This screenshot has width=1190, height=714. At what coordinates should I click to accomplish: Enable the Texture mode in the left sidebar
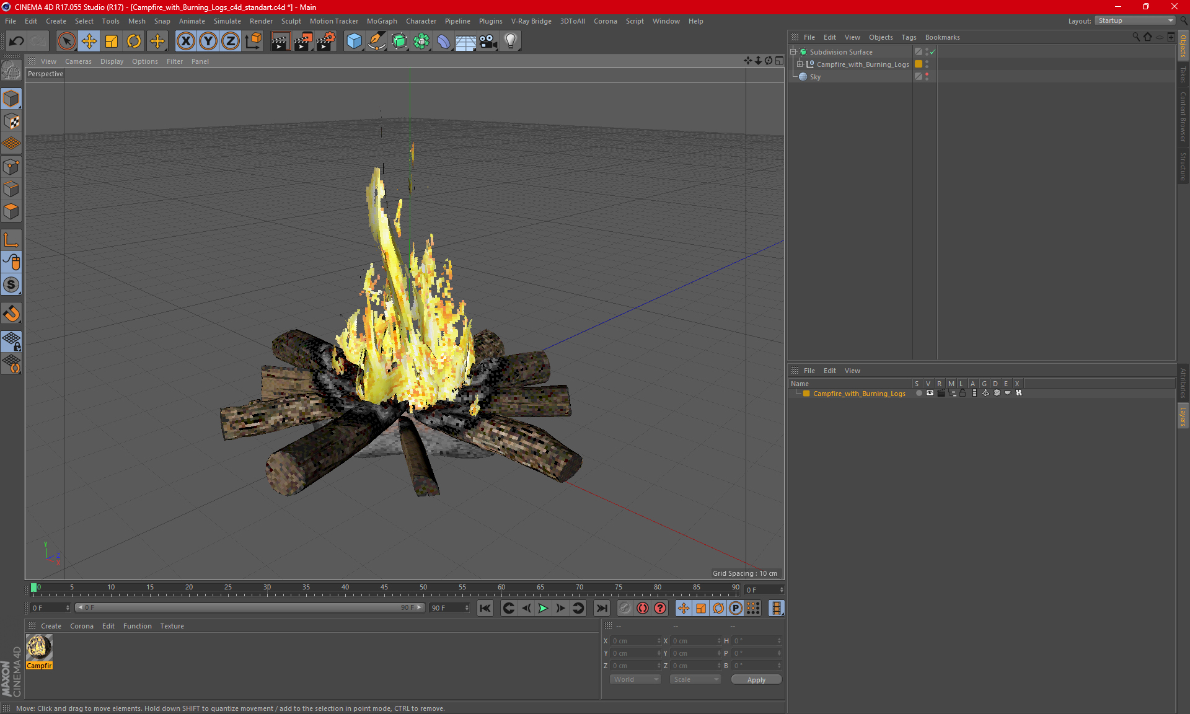[x=11, y=121]
